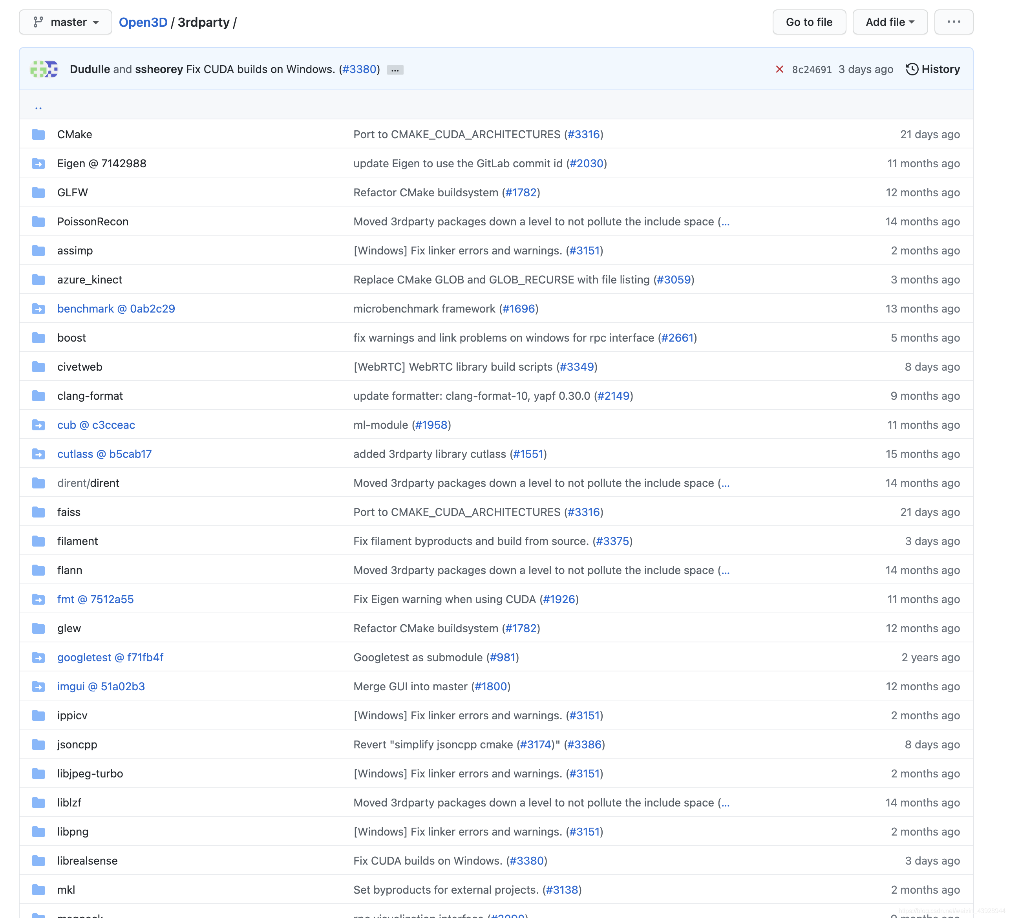The width and height of the screenshot is (1009, 918).
Task: Click the filament folder icon
Action: pyautogui.click(x=38, y=541)
